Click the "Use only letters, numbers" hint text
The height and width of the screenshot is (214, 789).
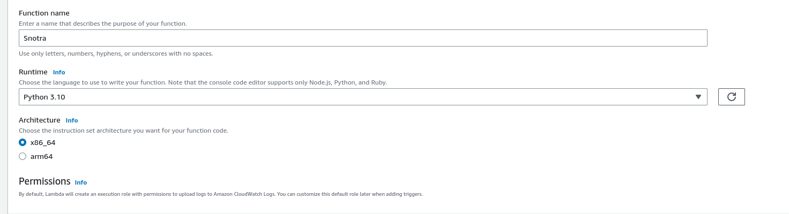[x=116, y=53]
